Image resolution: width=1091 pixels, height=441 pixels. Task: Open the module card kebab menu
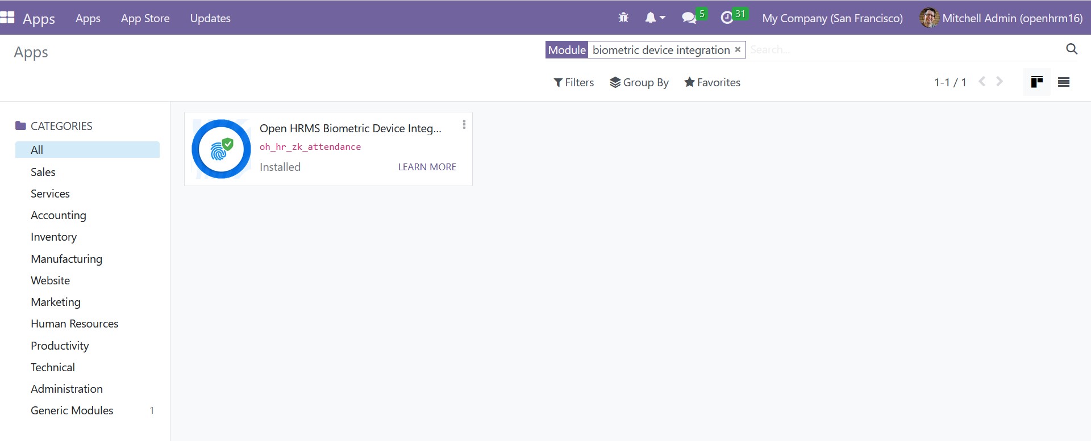464,125
